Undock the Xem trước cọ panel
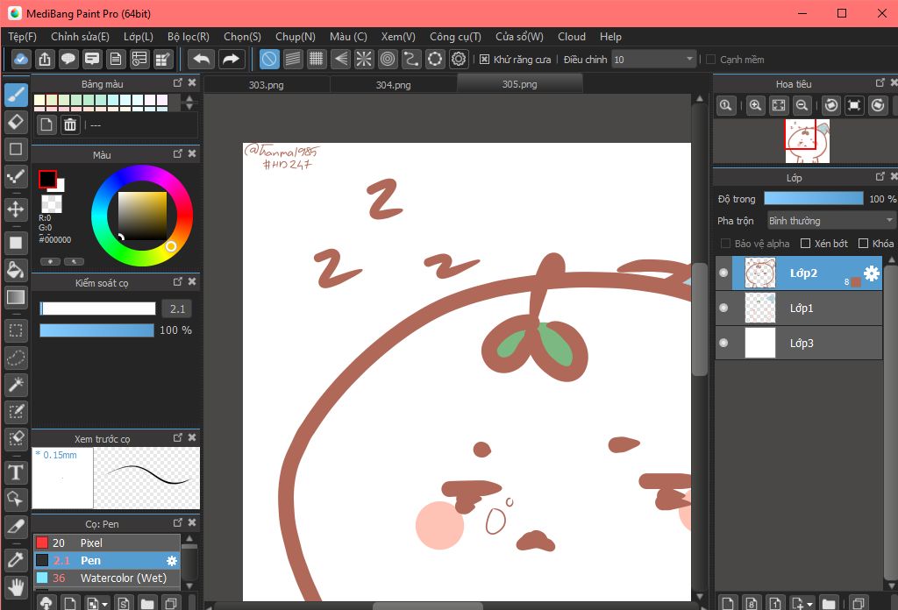The width and height of the screenshot is (898, 610). coord(177,437)
